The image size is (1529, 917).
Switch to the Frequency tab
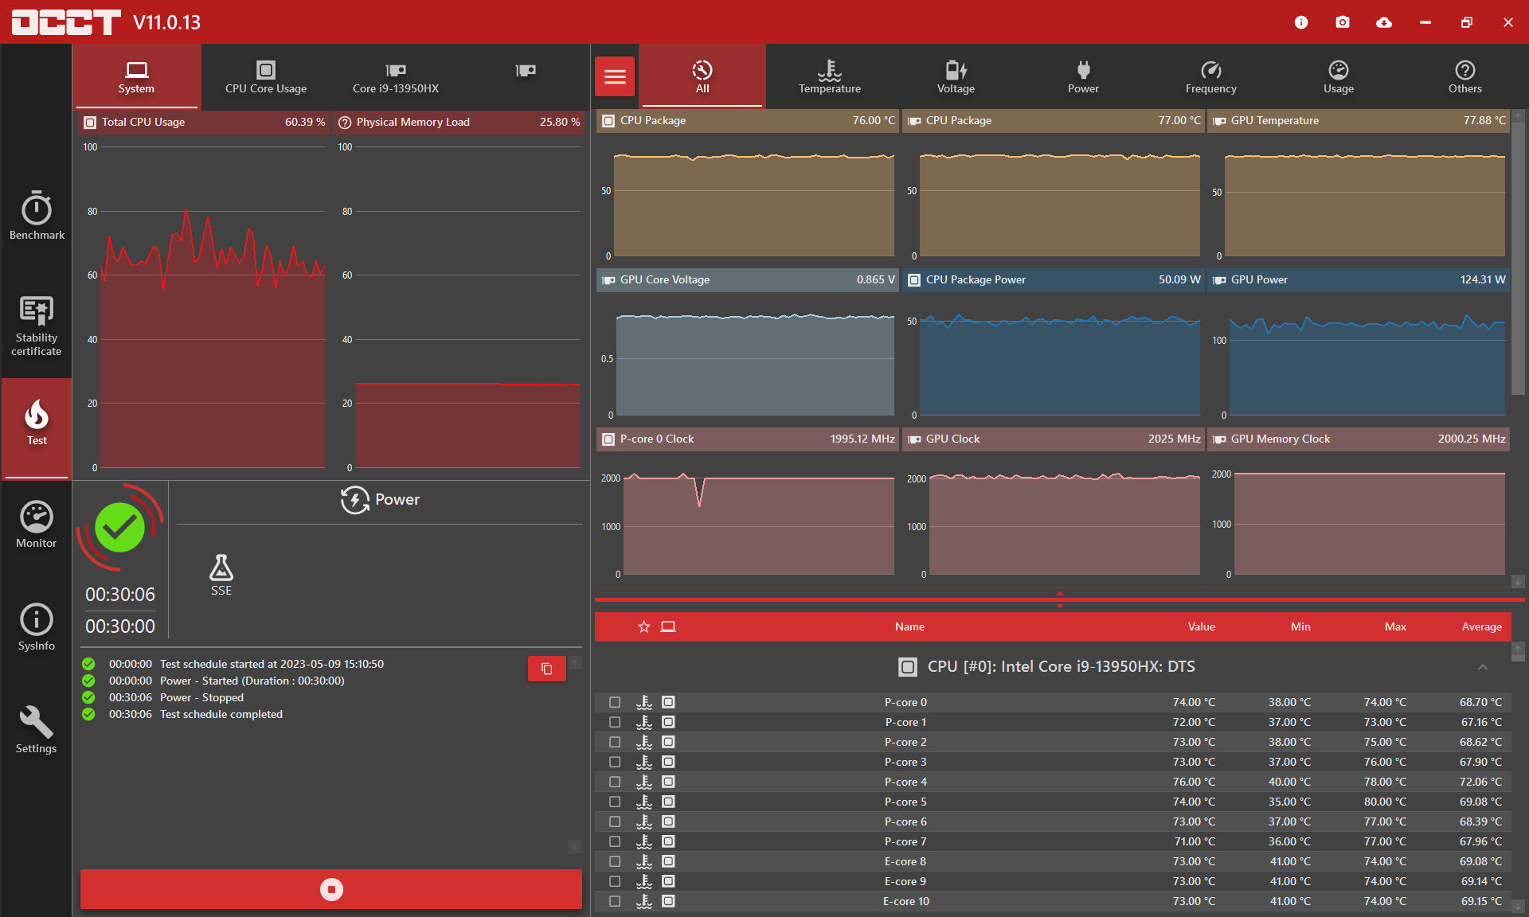1210,76
